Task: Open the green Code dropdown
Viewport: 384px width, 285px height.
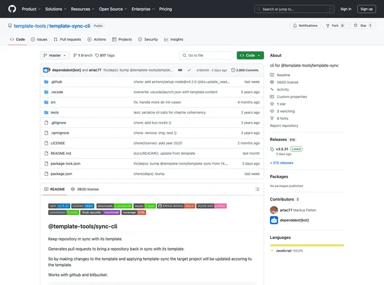Action: pos(250,56)
